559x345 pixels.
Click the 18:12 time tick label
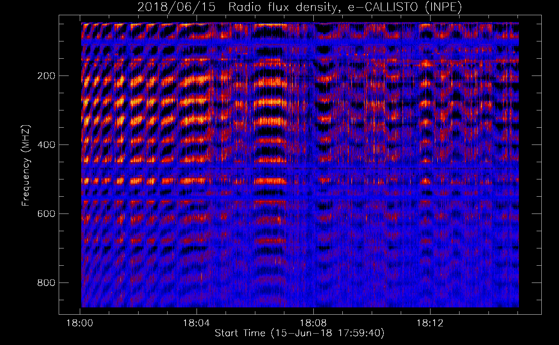[x=430, y=323]
